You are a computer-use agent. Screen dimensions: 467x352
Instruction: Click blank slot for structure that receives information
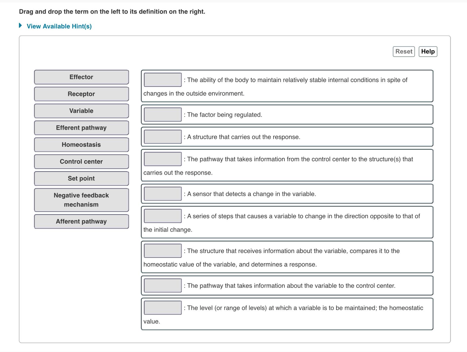163,251
